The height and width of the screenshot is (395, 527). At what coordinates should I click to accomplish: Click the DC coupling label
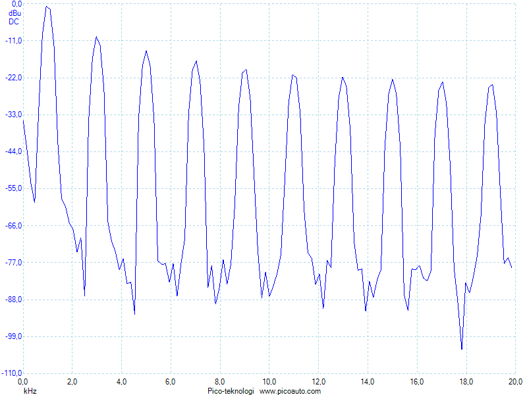point(14,22)
